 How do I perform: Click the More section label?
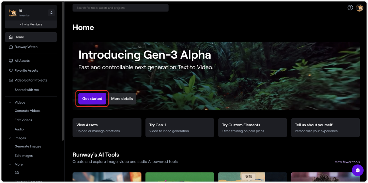19,165
